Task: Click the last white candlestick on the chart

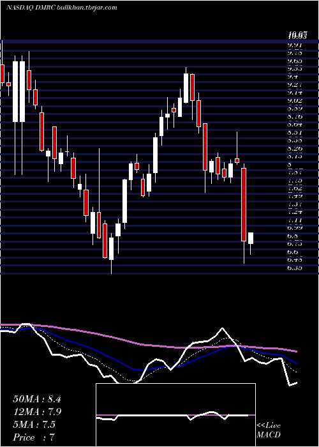Action: [251, 238]
